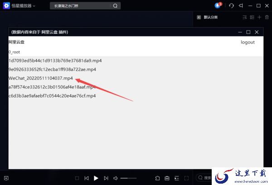The width and height of the screenshot is (272, 185).
Task: Open file 9e0926333652fc12ecba1ff938a722ae.mp4
Action: click(x=52, y=69)
